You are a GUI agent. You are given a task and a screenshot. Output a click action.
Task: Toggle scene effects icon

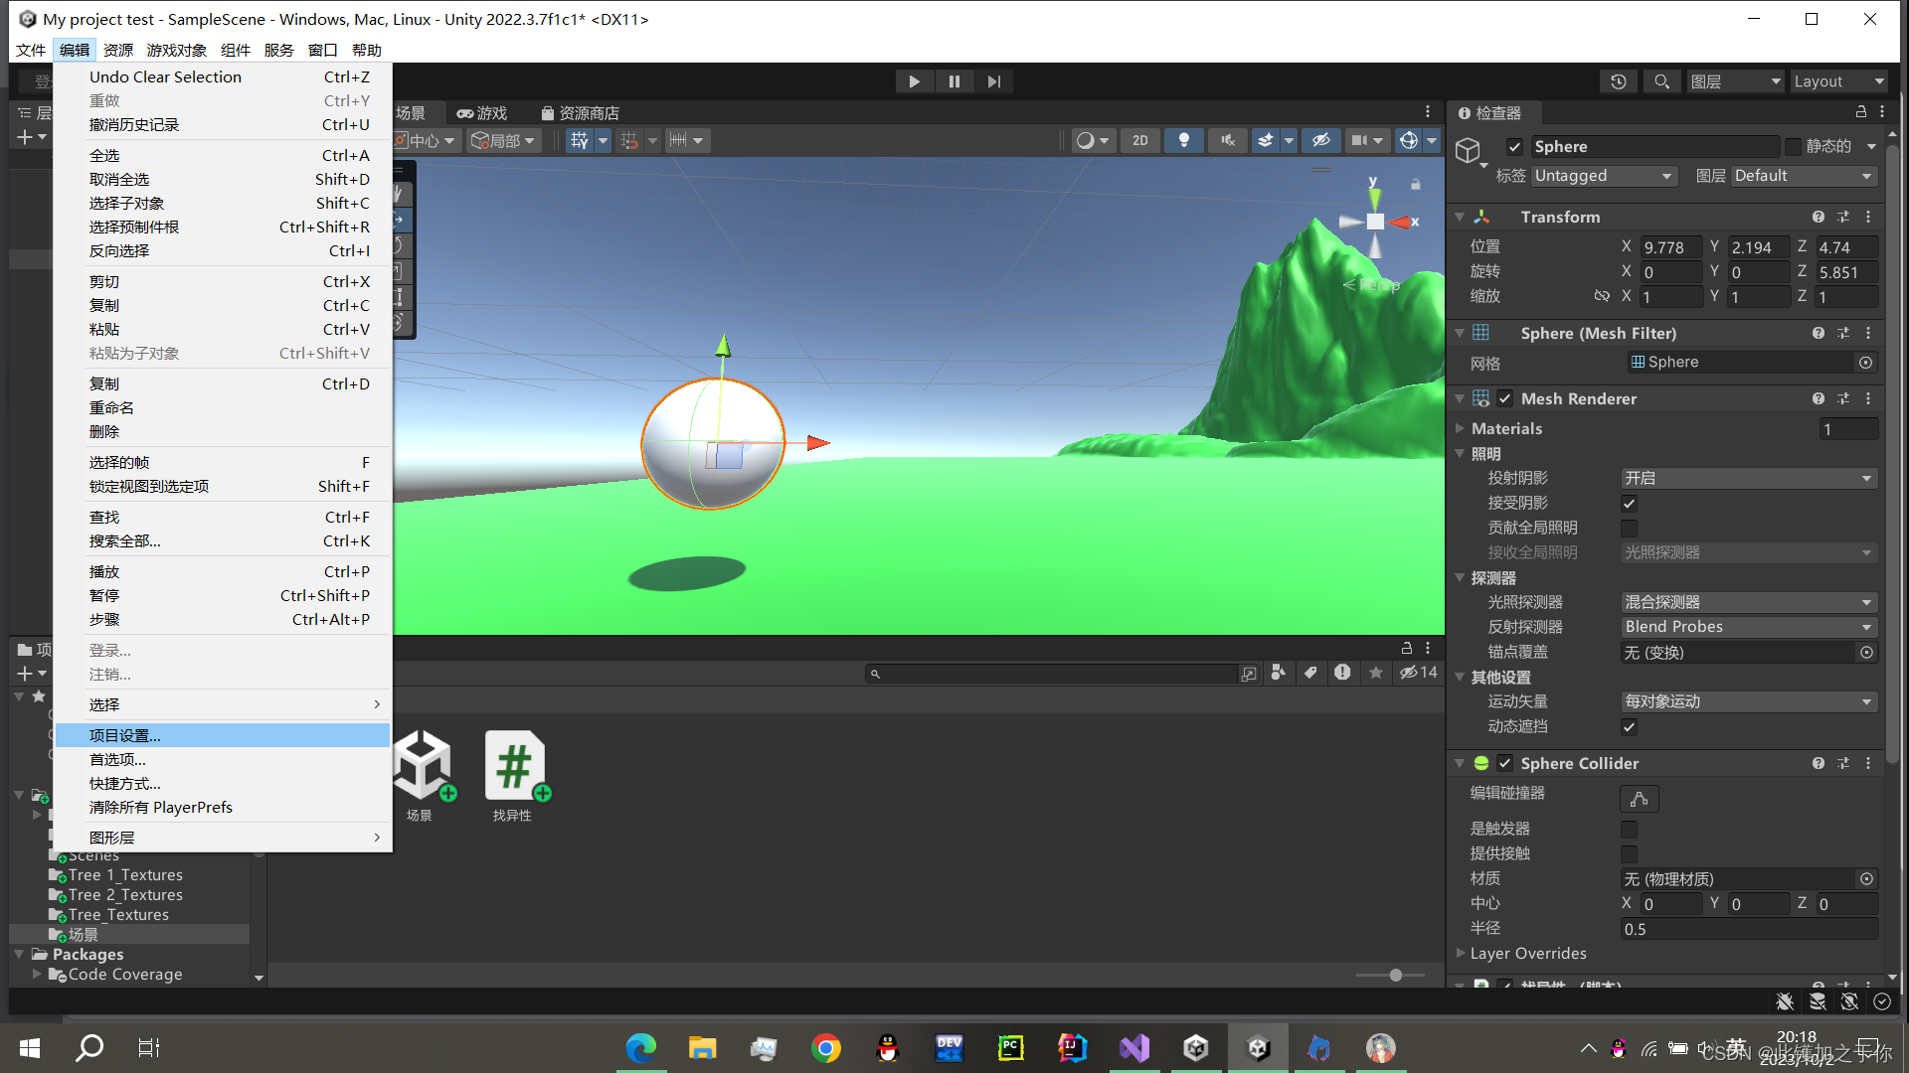(1266, 141)
